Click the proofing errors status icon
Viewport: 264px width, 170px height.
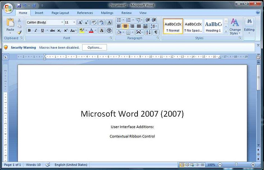(x=48, y=165)
